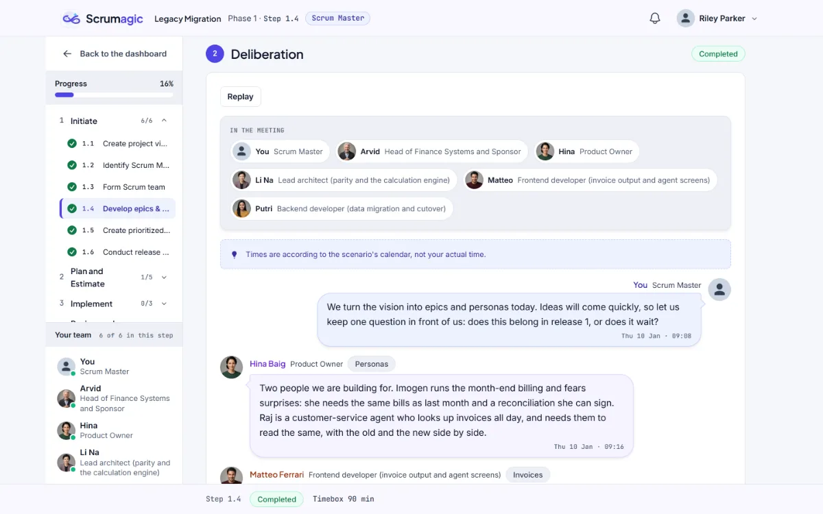The width and height of the screenshot is (823, 514).
Task: Click the Thu 10 Jan 09:16 timestamp
Action: click(589, 447)
